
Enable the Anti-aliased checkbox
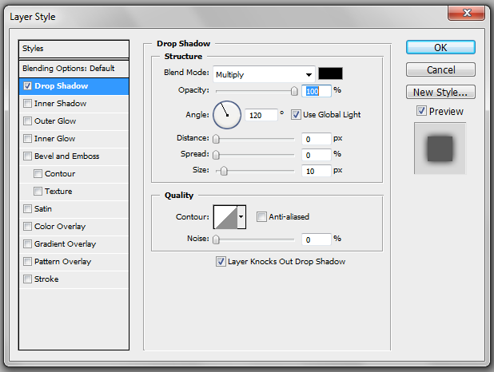(261, 217)
